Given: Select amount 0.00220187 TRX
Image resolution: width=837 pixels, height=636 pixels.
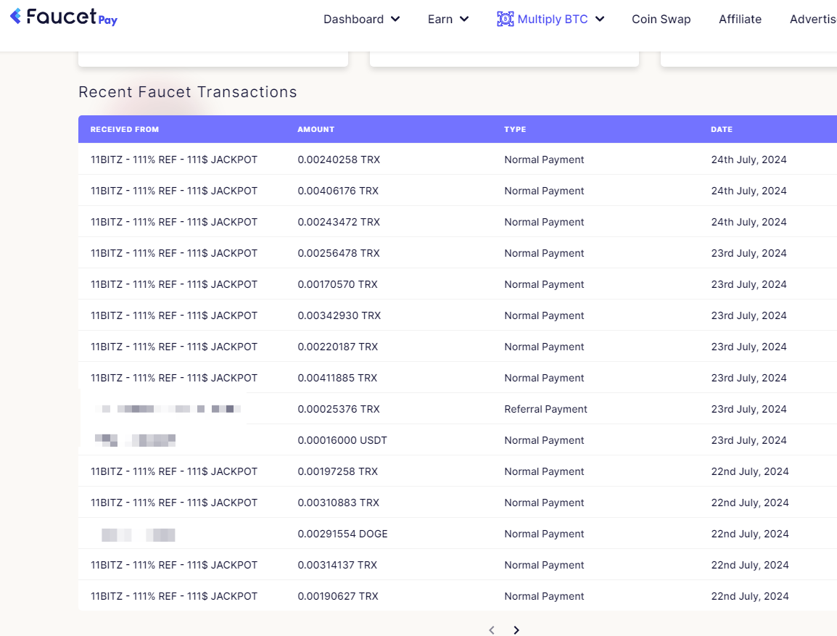Looking at the screenshot, I should (x=337, y=347).
